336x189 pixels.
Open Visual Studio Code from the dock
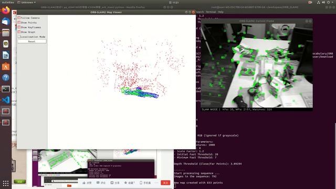click(6, 100)
